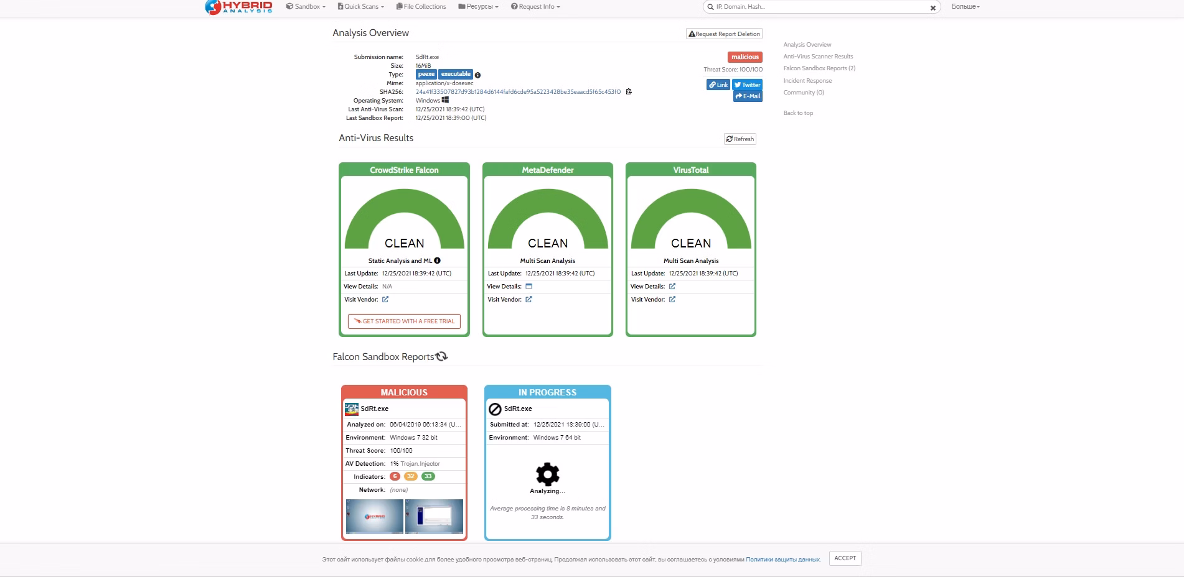Image resolution: width=1184 pixels, height=577 pixels.
Task: Click the info icon beside executable tag
Action: tap(477, 75)
